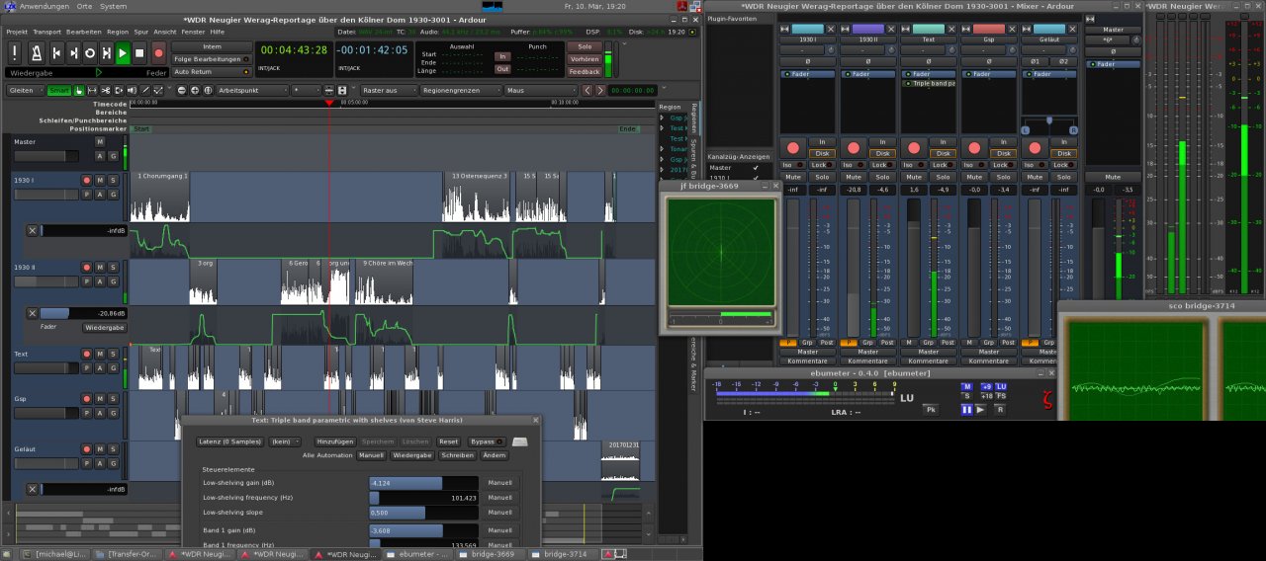Screen dimensions: 1266x561
Task: Click the red global record button
Action: (x=158, y=52)
